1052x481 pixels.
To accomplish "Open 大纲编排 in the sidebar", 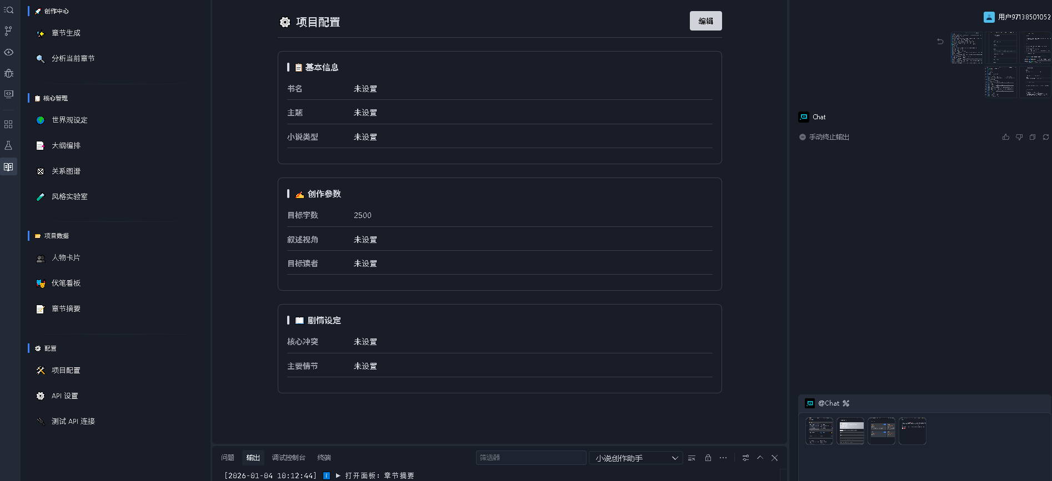I will (x=66, y=145).
